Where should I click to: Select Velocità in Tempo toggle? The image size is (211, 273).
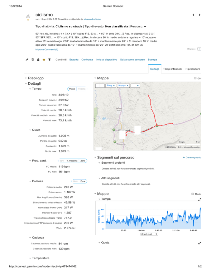point(82,89)
